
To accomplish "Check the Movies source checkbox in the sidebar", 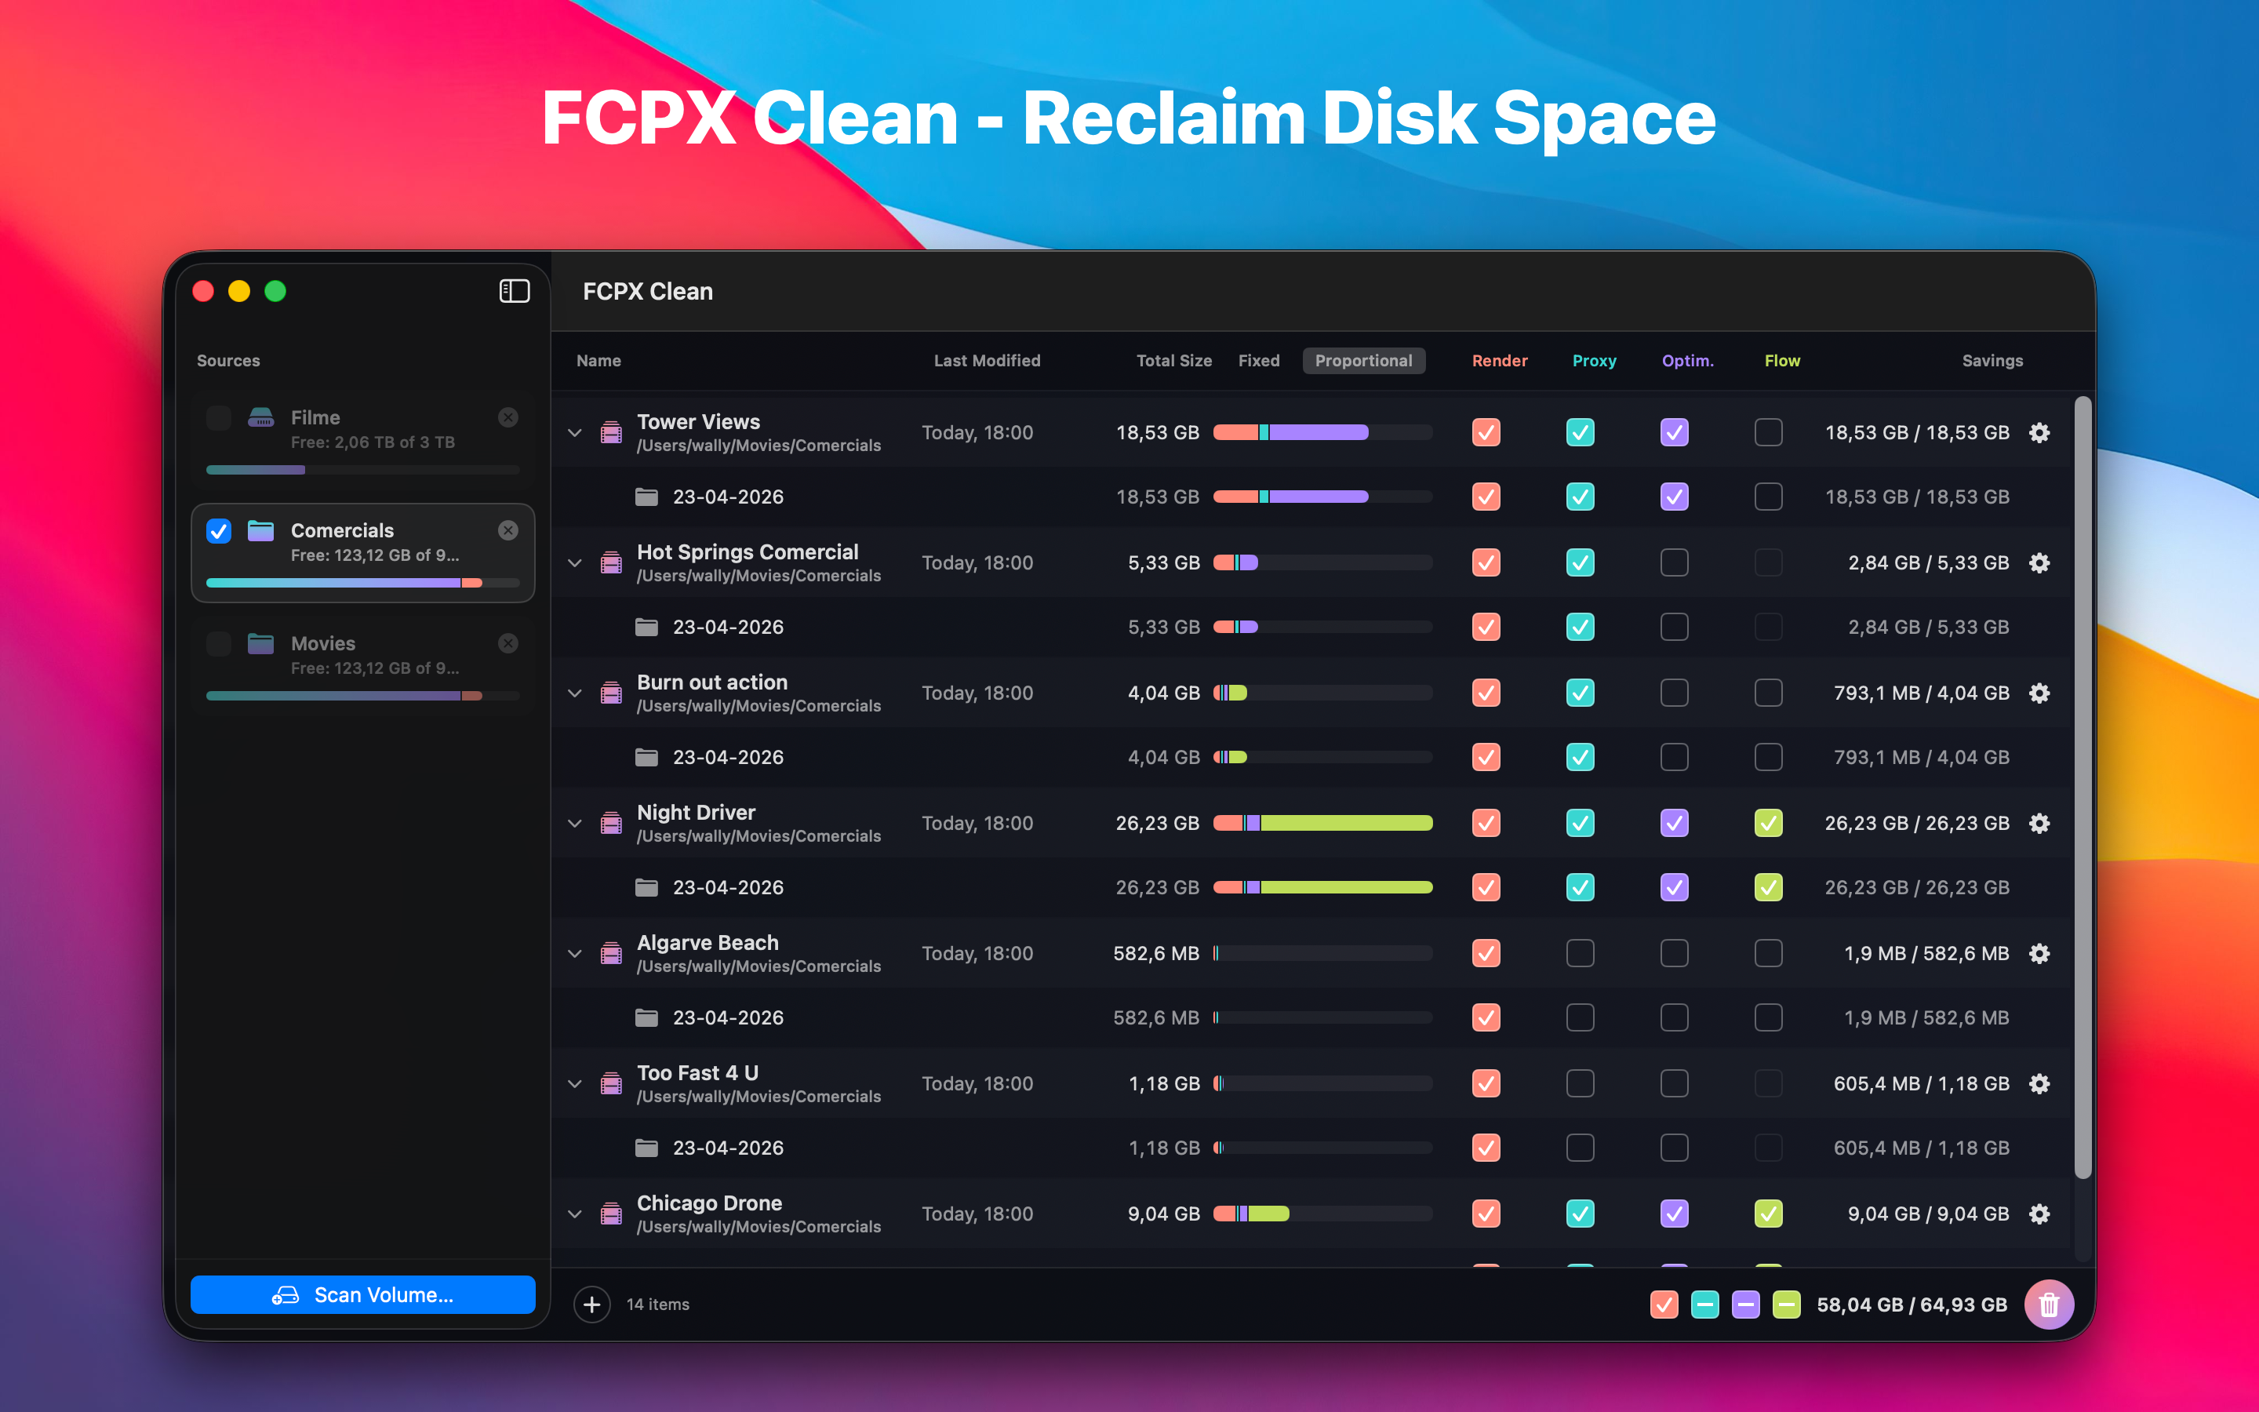I will point(218,643).
